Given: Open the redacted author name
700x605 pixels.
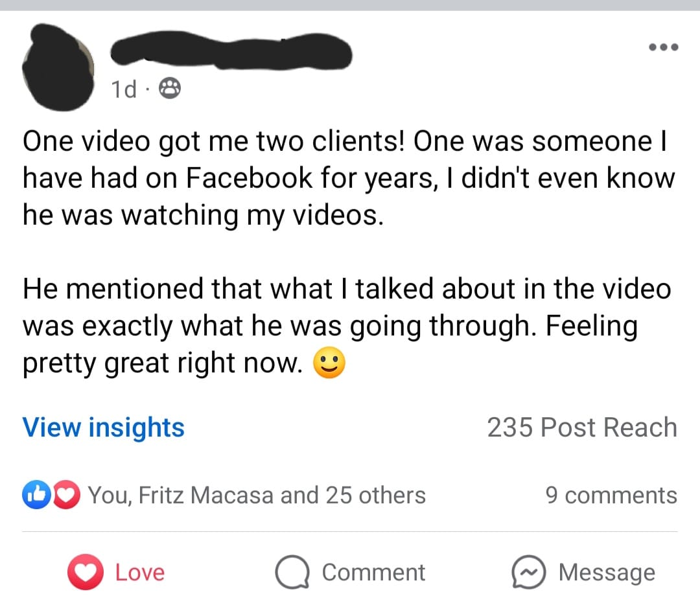Looking at the screenshot, I should tap(231, 50).
